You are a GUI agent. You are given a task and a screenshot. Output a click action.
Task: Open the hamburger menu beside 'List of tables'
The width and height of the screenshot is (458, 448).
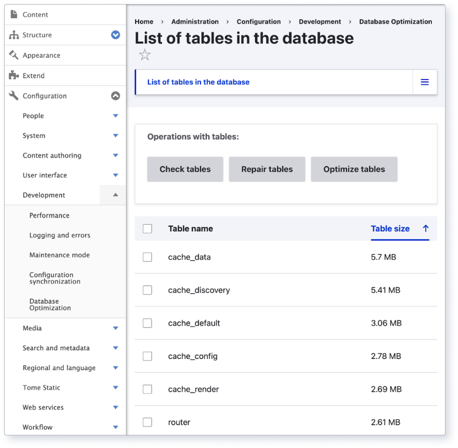425,82
